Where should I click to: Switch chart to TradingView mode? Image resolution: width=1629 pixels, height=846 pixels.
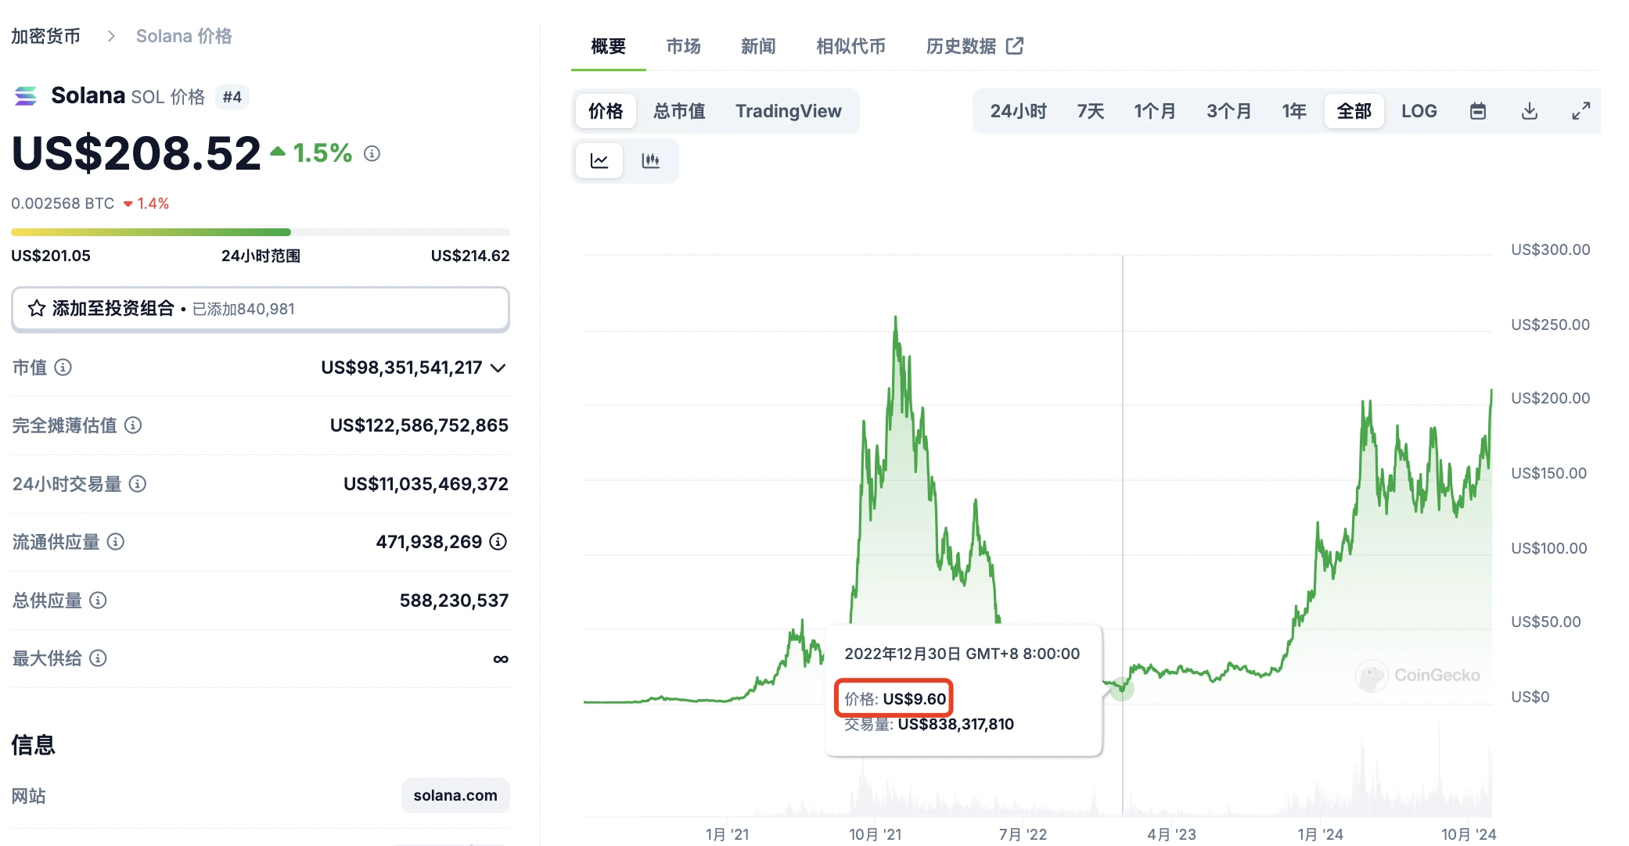pos(788,111)
